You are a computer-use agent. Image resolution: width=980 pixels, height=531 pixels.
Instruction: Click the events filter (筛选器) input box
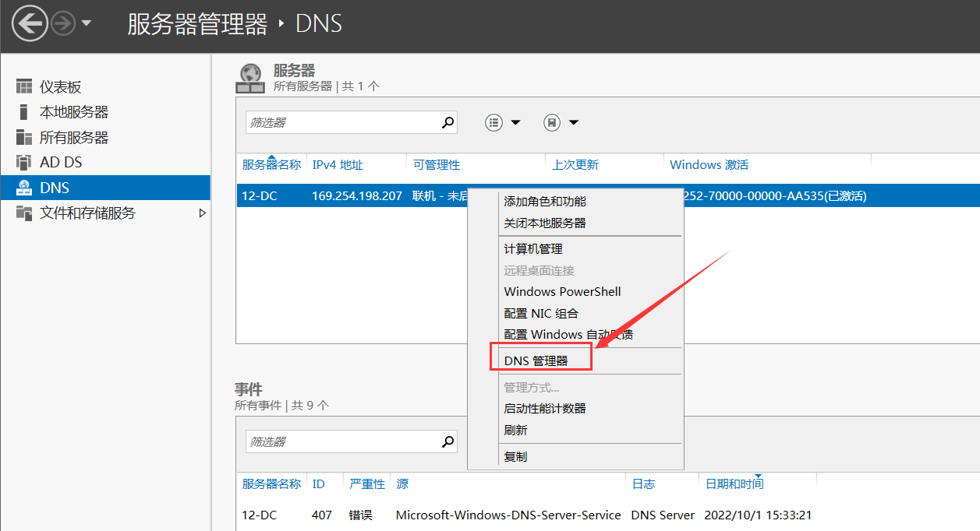(x=342, y=441)
